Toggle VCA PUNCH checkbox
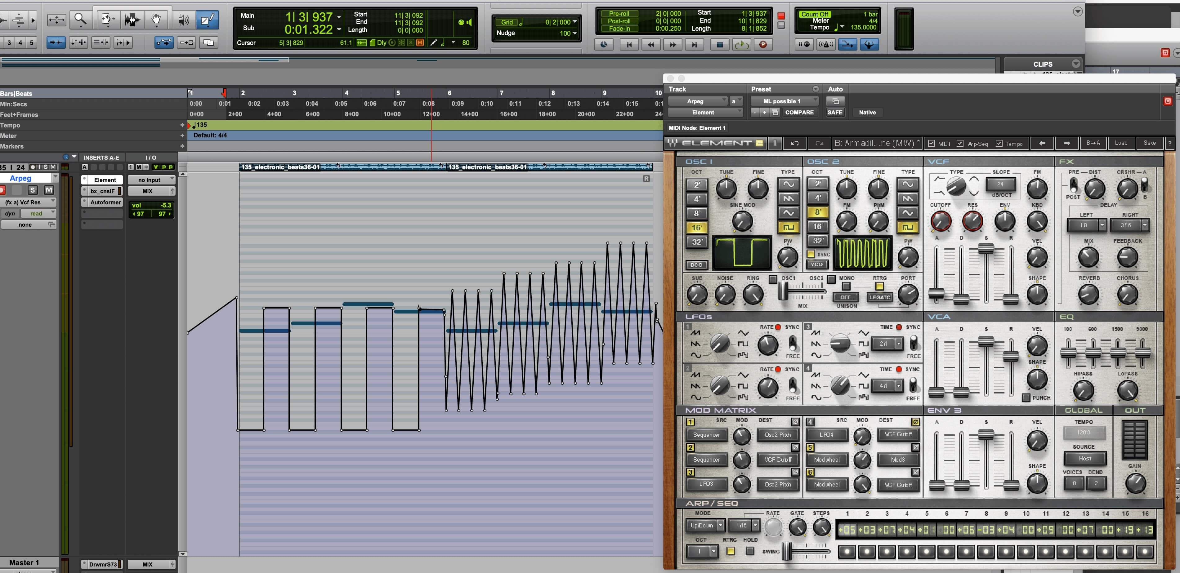This screenshot has width=1180, height=573. 1026,398
